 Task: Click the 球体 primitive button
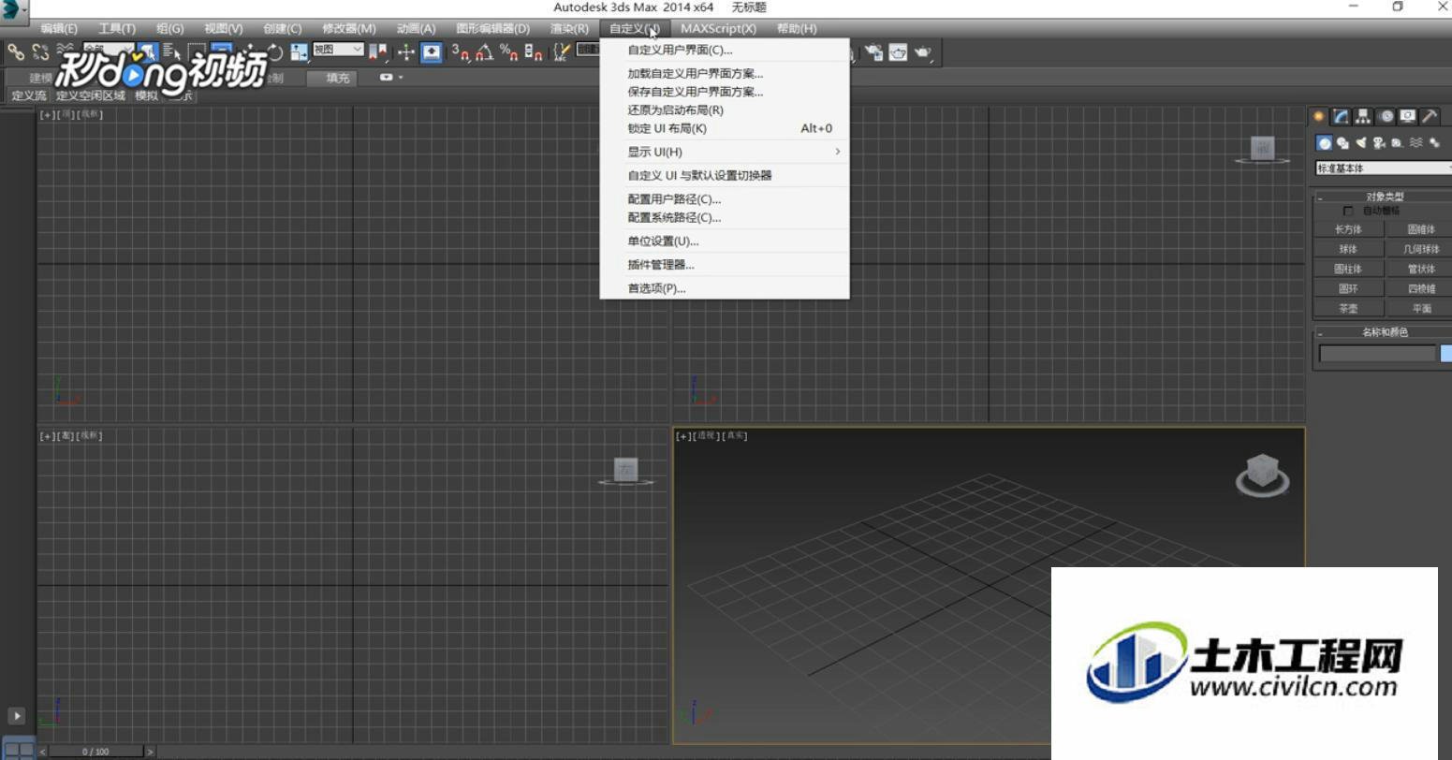click(1348, 249)
